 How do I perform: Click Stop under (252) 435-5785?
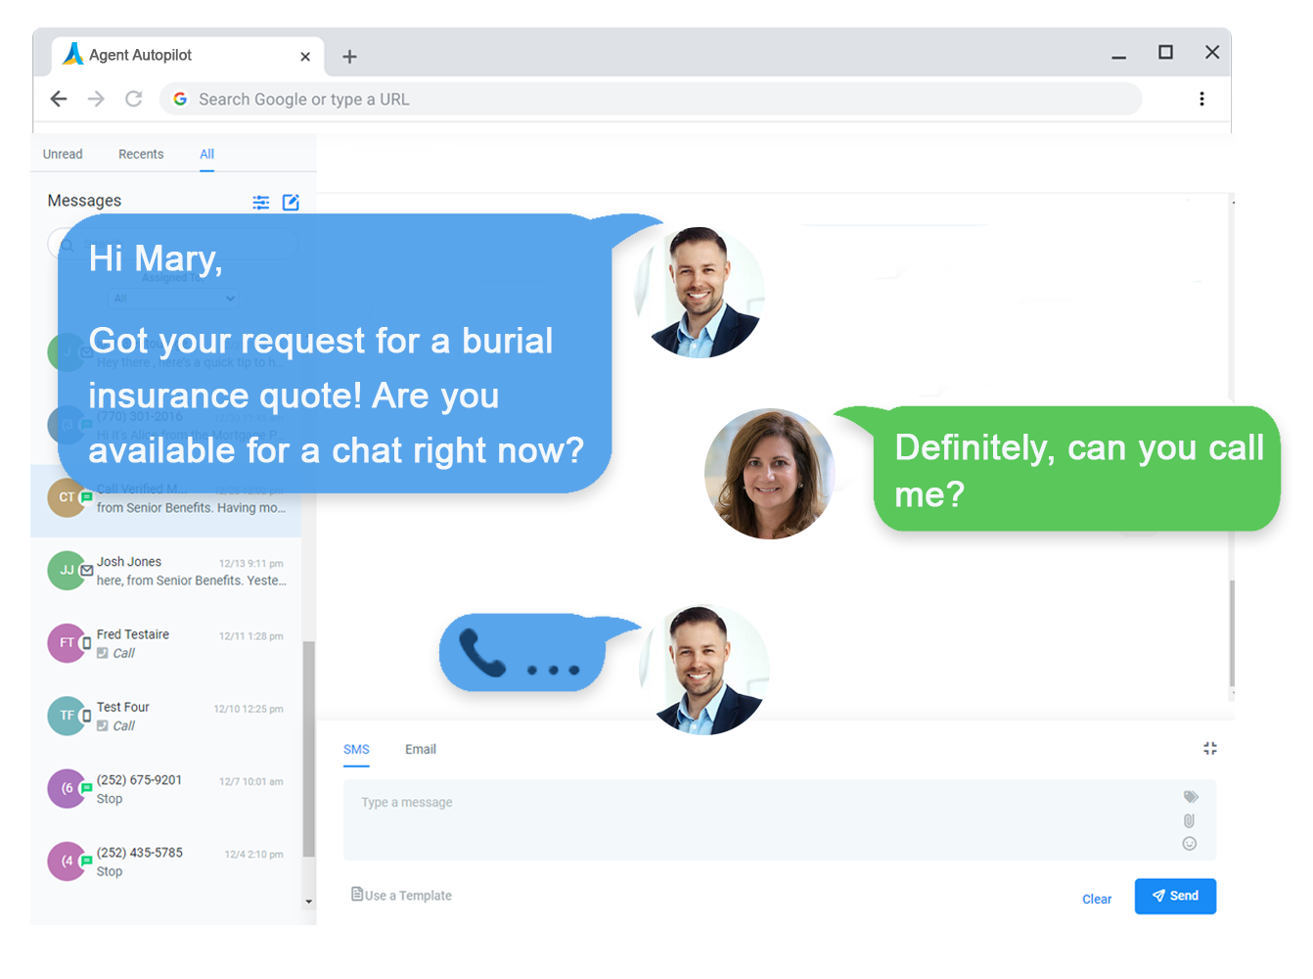(x=110, y=871)
